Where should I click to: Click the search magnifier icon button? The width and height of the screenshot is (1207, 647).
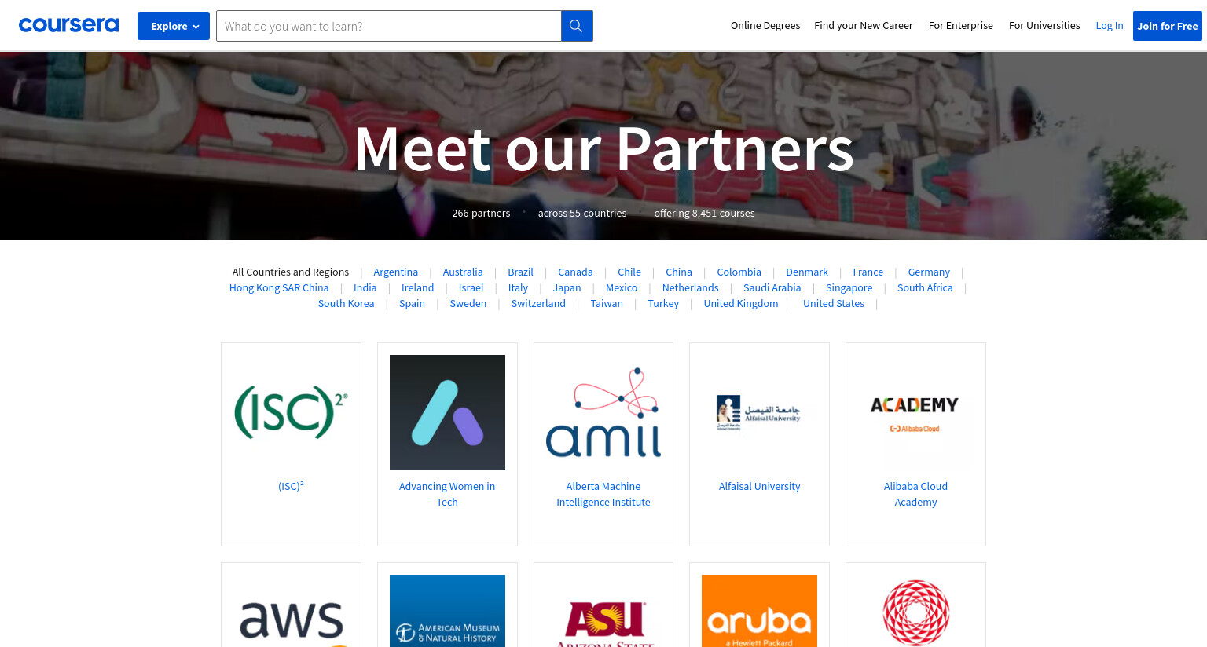tap(577, 26)
